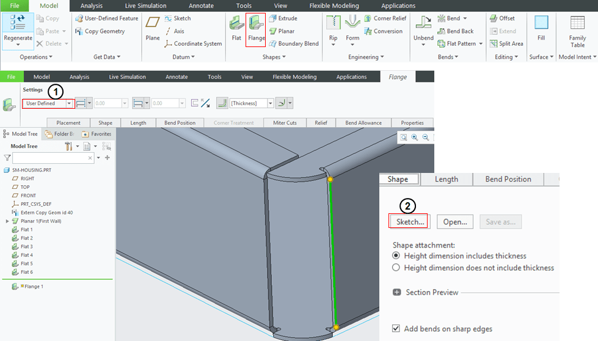
Task: Open the Annotate ribbon tab
Action: (201, 5)
